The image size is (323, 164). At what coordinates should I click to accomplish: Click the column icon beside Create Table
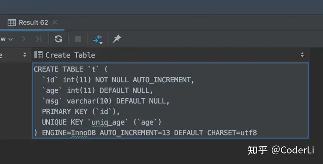(x=38, y=55)
